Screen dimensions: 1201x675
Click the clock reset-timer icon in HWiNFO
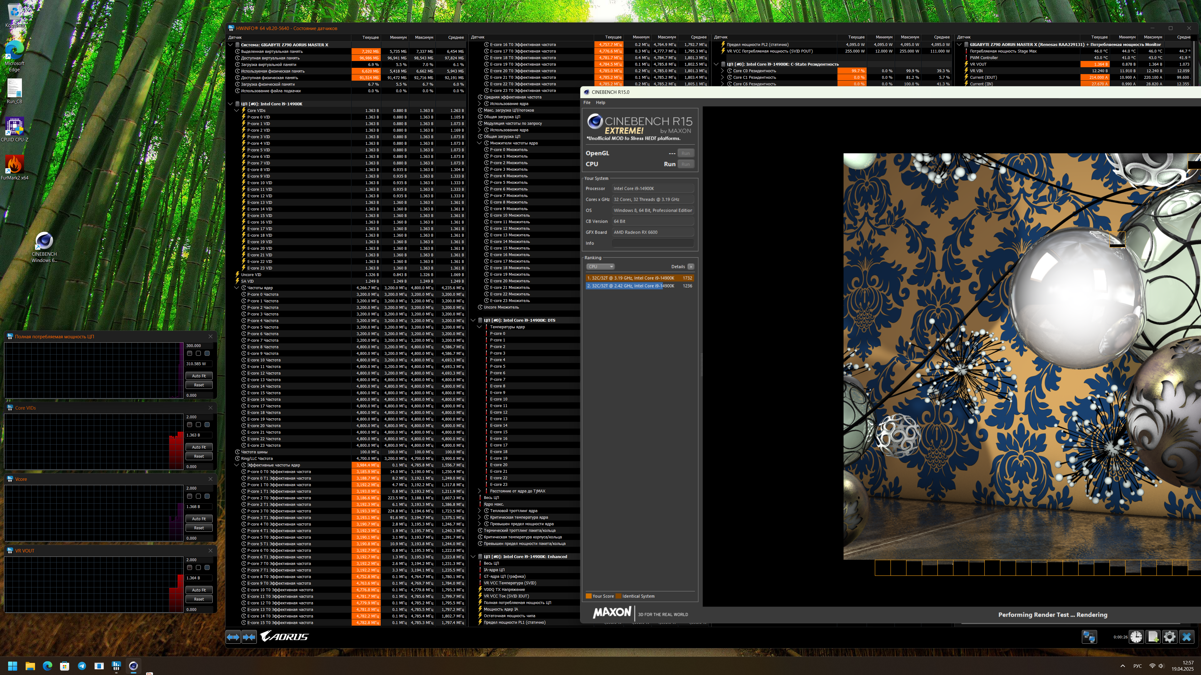click(x=1136, y=637)
